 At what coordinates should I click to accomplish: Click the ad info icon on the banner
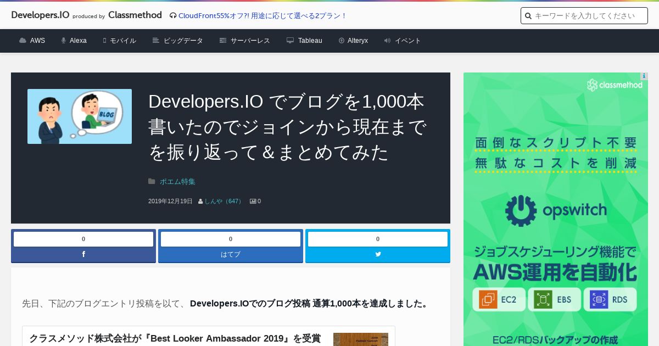[x=644, y=76]
